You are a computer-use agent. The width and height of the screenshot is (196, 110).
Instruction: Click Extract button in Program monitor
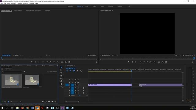point(162,62)
